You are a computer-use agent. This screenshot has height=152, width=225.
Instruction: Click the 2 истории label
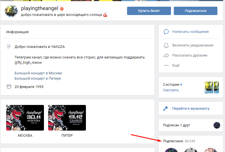point(171,85)
